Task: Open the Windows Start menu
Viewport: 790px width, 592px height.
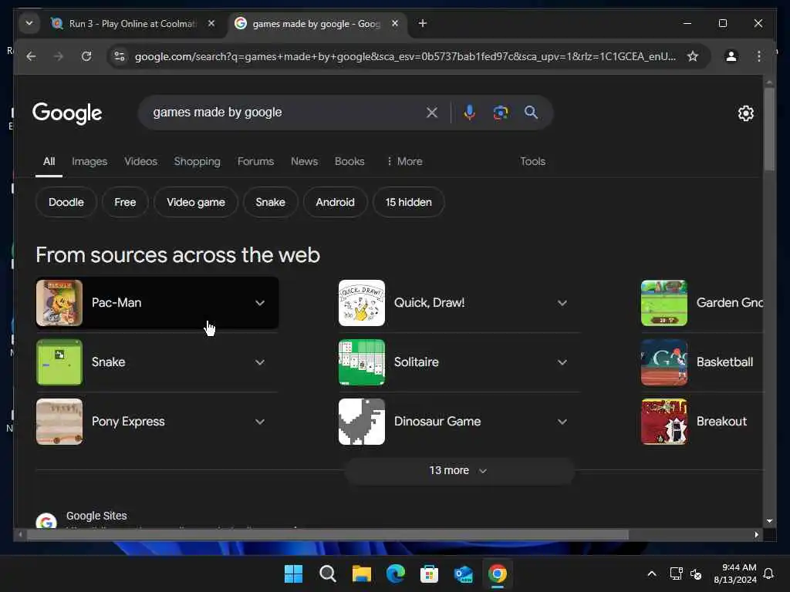Action: (294, 573)
